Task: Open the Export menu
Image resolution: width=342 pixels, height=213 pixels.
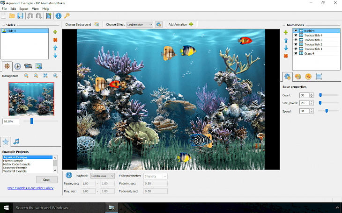Action: click(x=24, y=9)
